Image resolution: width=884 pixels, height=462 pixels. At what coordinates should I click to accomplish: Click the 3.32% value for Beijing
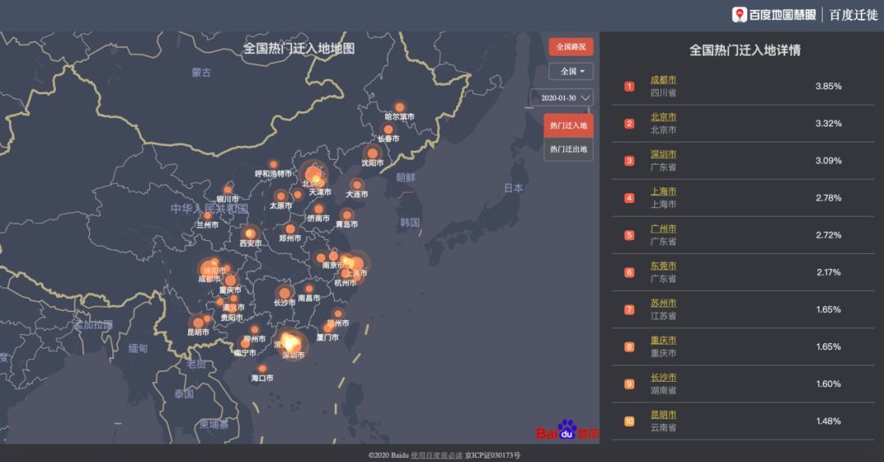828,124
